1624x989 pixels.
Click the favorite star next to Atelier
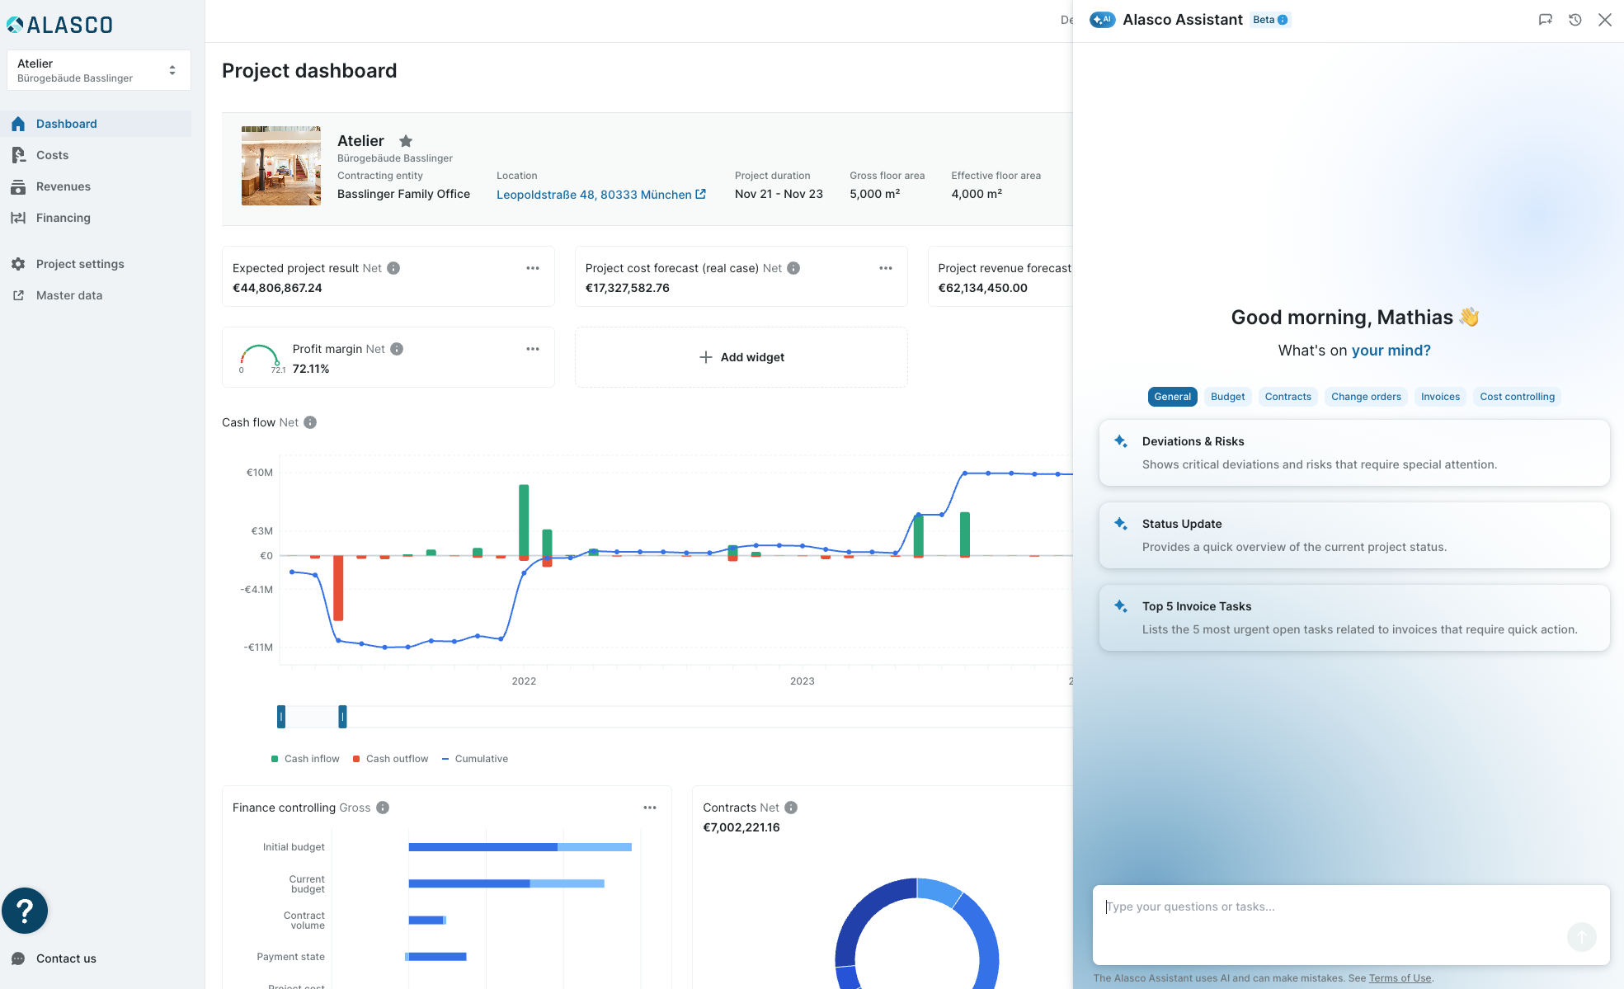pos(406,141)
